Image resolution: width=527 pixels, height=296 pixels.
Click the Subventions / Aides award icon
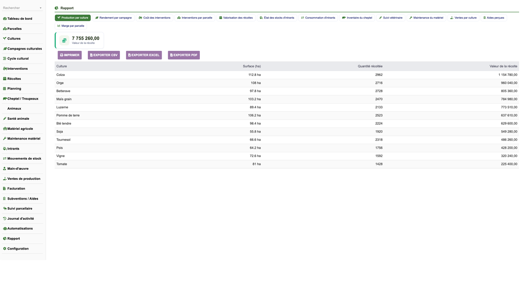click(5, 199)
